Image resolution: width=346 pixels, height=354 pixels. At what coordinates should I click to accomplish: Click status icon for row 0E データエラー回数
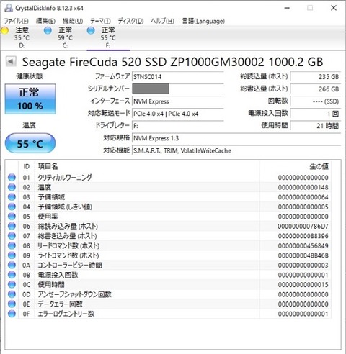[x=12, y=304]
